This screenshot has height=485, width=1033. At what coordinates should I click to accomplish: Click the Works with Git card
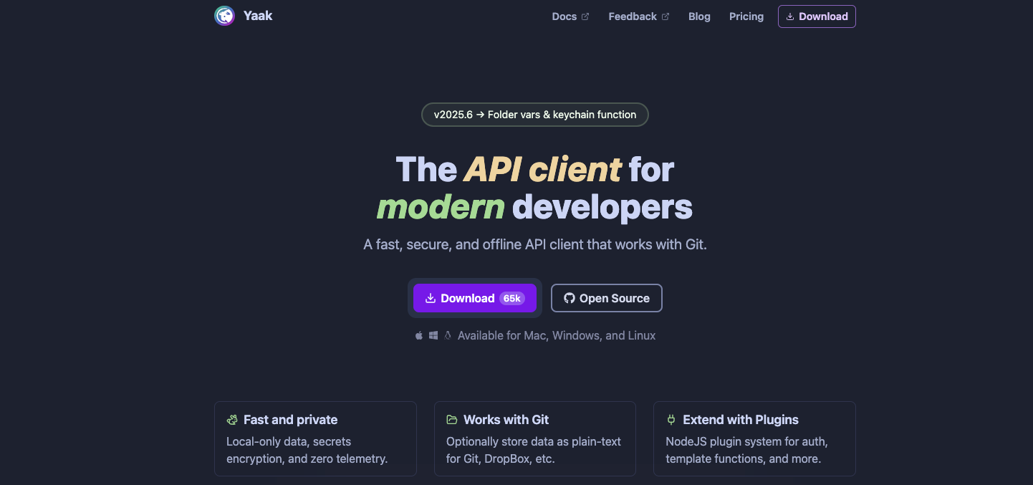coord(535,438)
